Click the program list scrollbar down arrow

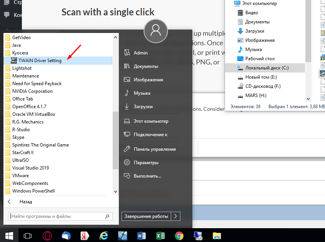tap(115, 191)
